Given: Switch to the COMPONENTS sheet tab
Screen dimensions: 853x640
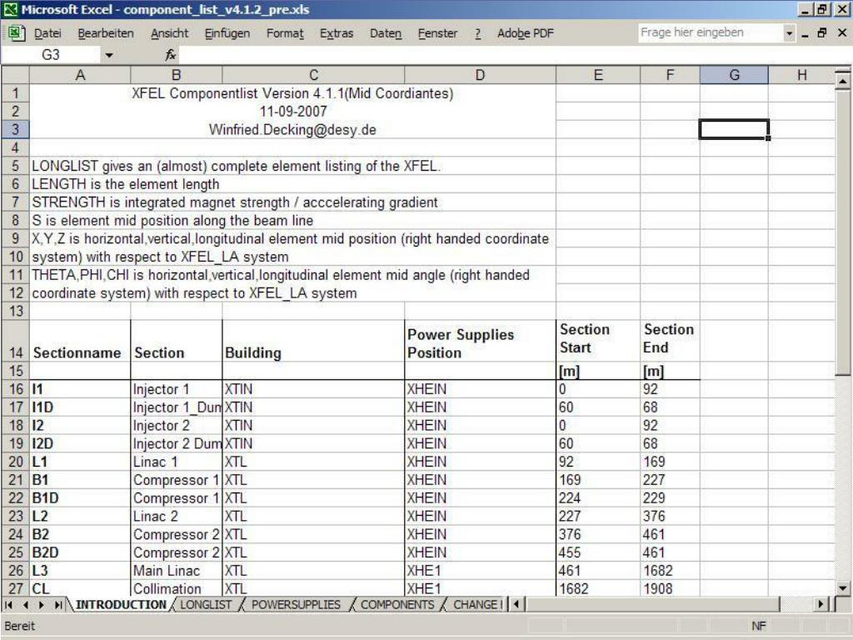Looking at the screenshot, I should 397,605.
